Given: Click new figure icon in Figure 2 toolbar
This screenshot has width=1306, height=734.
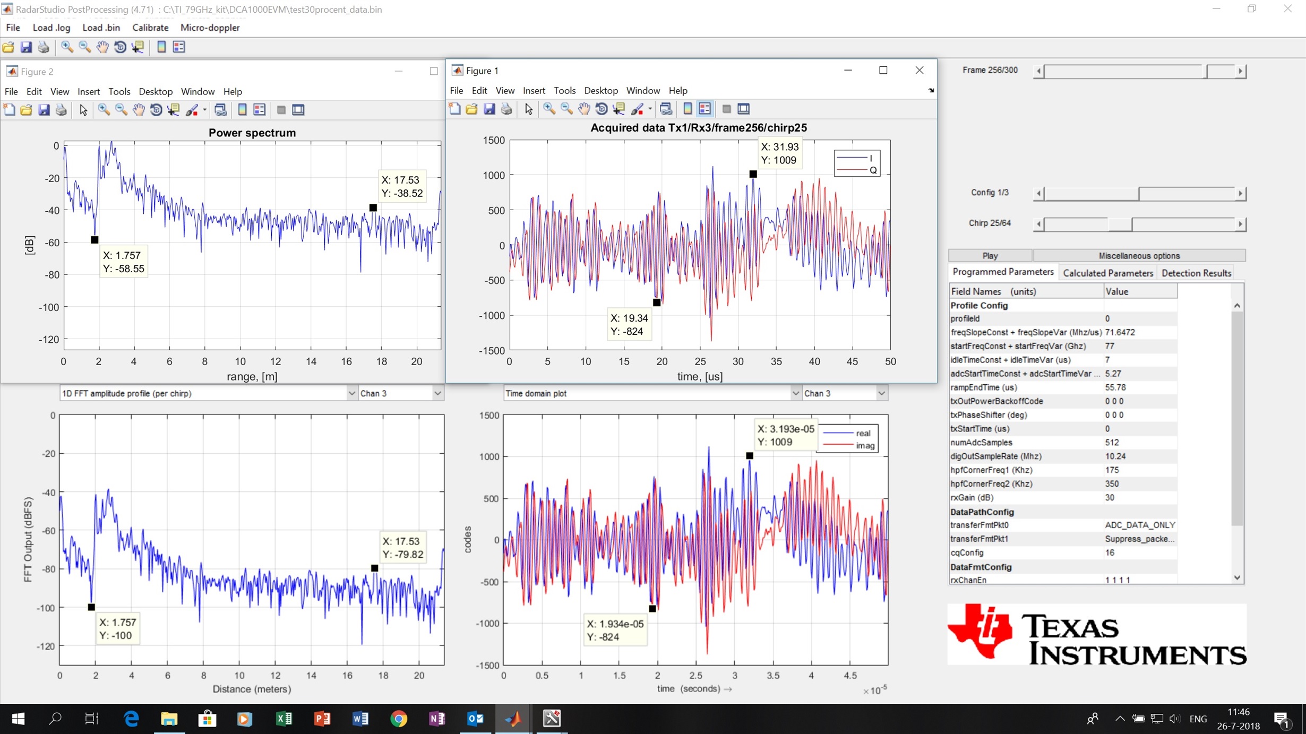Looking at the screenshot, I should [x=9, y=110].
